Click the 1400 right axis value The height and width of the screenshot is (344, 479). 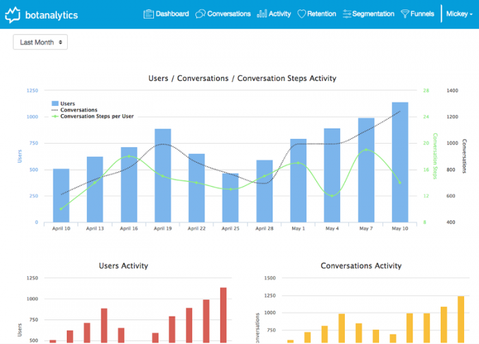tap(452, 91)
